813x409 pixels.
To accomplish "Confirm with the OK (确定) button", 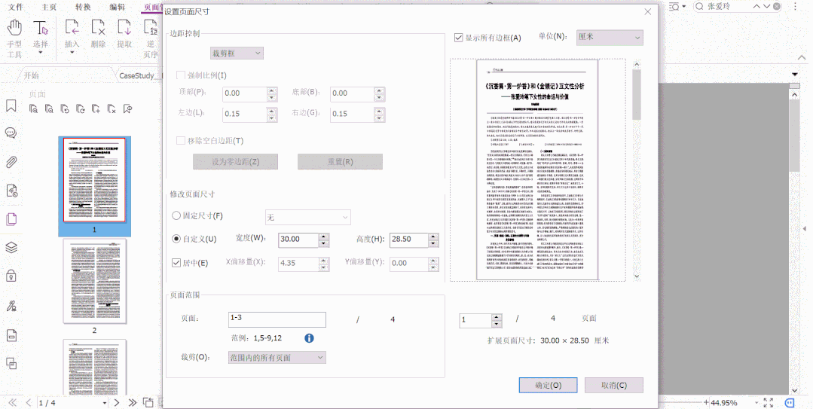I will tap(548, 385).
